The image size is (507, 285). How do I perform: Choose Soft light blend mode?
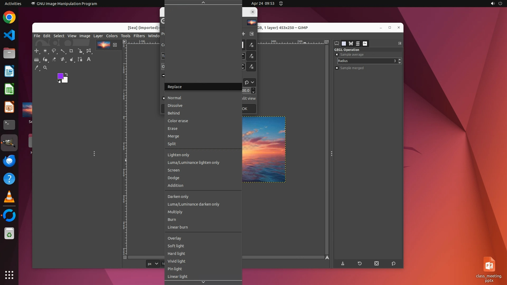click(176, 246)
